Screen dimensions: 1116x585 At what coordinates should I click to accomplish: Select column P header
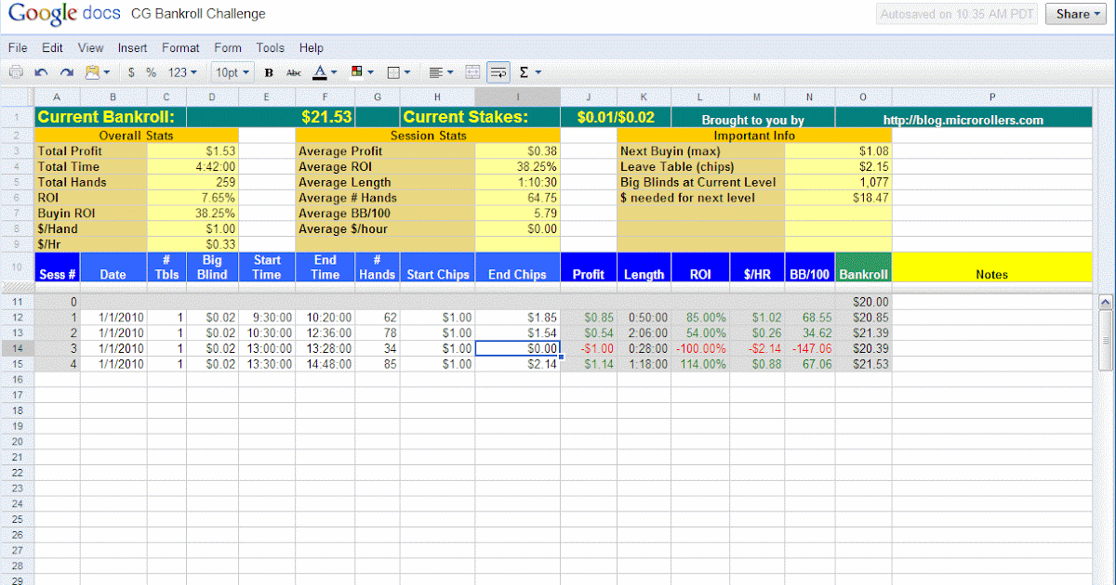click(992, 97)
